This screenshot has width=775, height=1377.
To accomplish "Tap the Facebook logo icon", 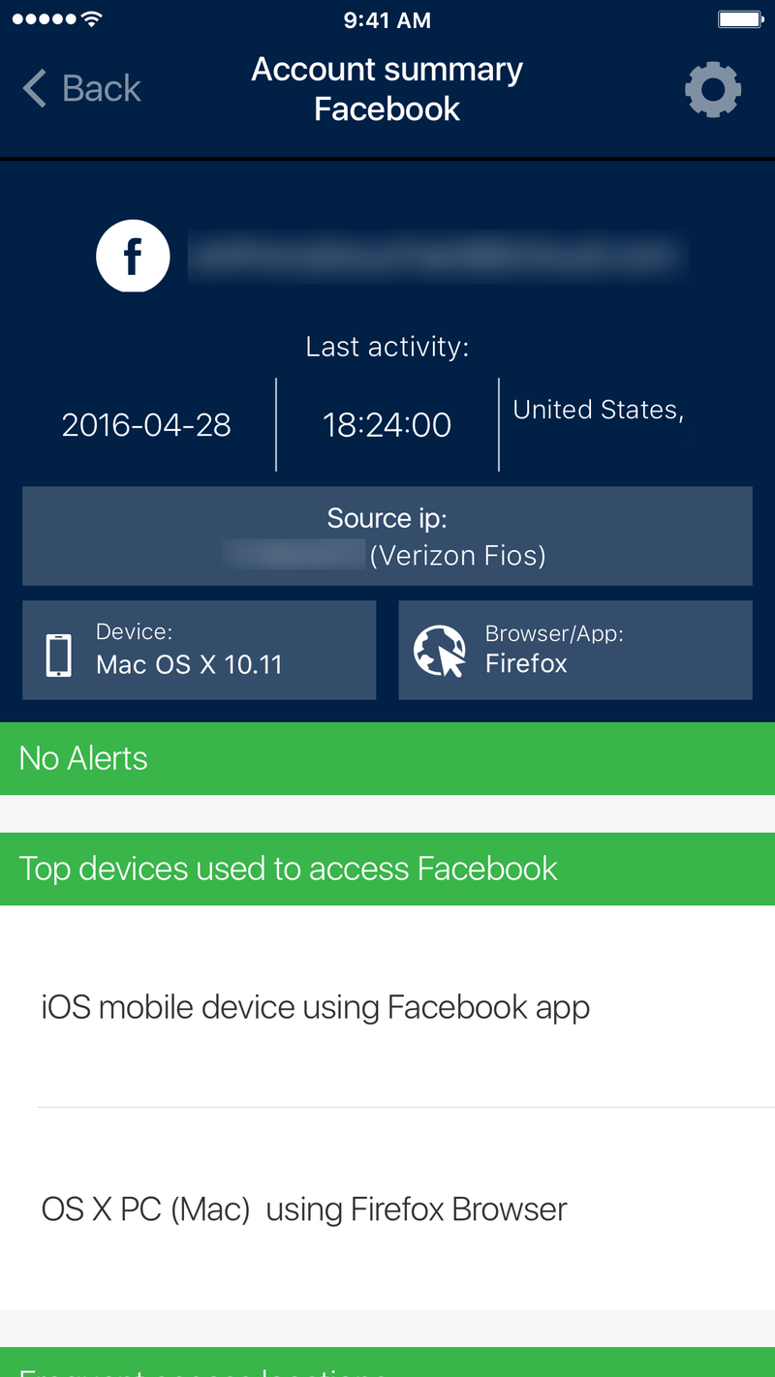I will tap(133, 257).
